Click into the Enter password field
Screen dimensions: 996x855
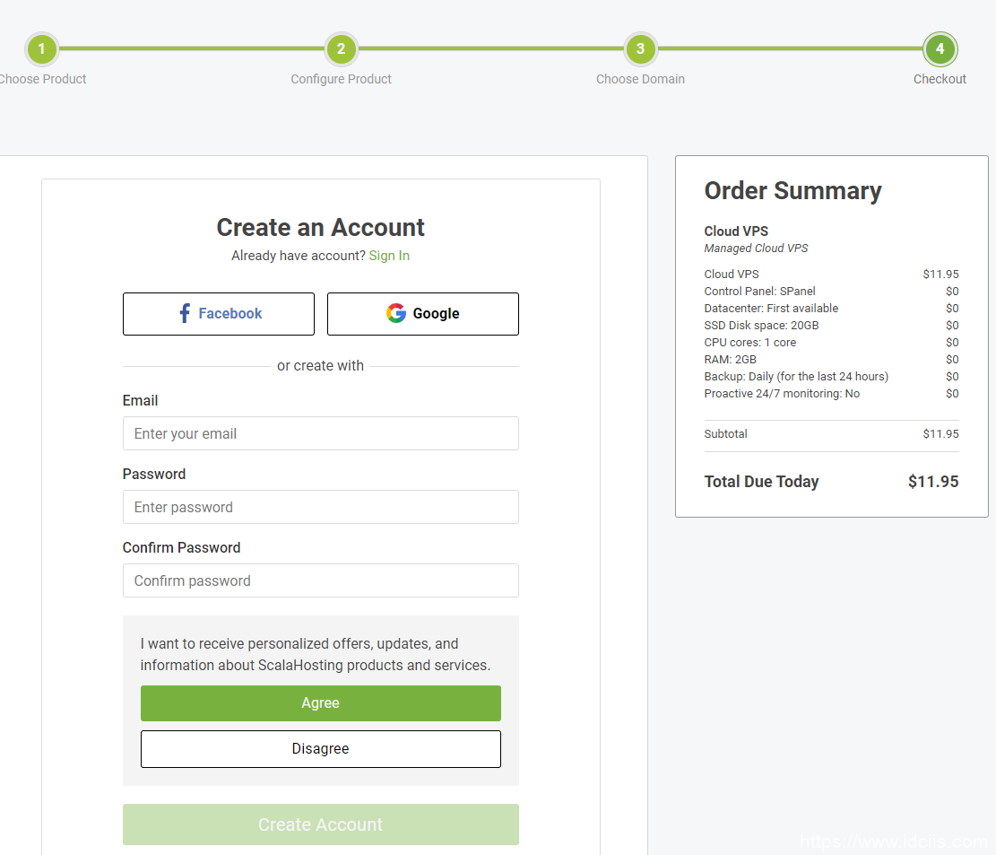(x=320, y=507)
